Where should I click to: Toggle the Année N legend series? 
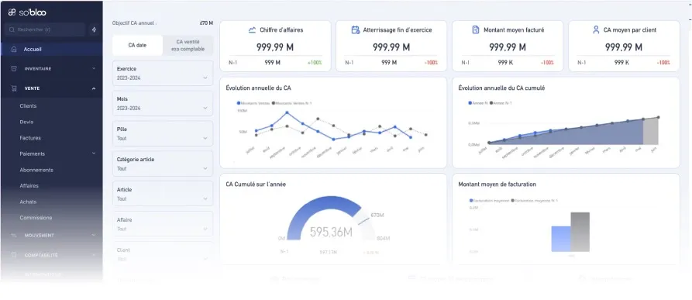[477, 103]
